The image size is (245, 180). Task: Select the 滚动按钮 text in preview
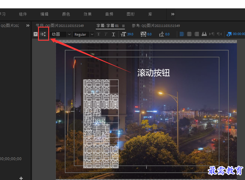[153, 73]
